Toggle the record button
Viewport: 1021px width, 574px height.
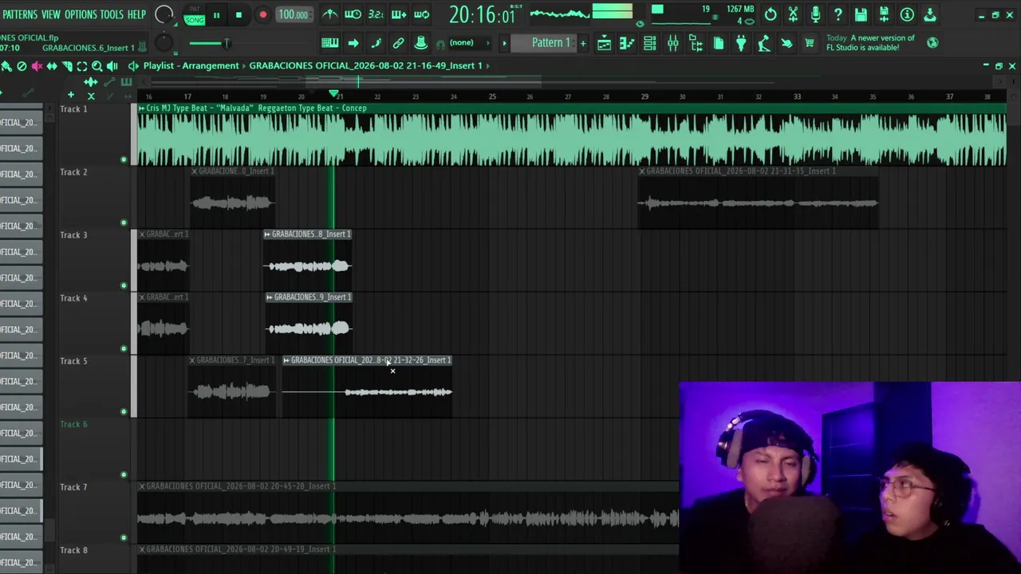point(262,15)
